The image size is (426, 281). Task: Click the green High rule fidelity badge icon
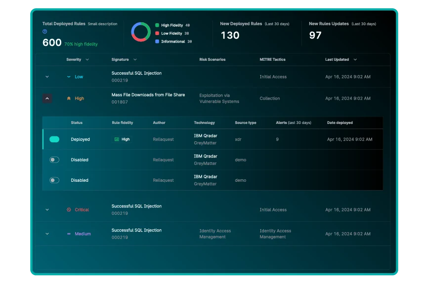tap(117, 139)
